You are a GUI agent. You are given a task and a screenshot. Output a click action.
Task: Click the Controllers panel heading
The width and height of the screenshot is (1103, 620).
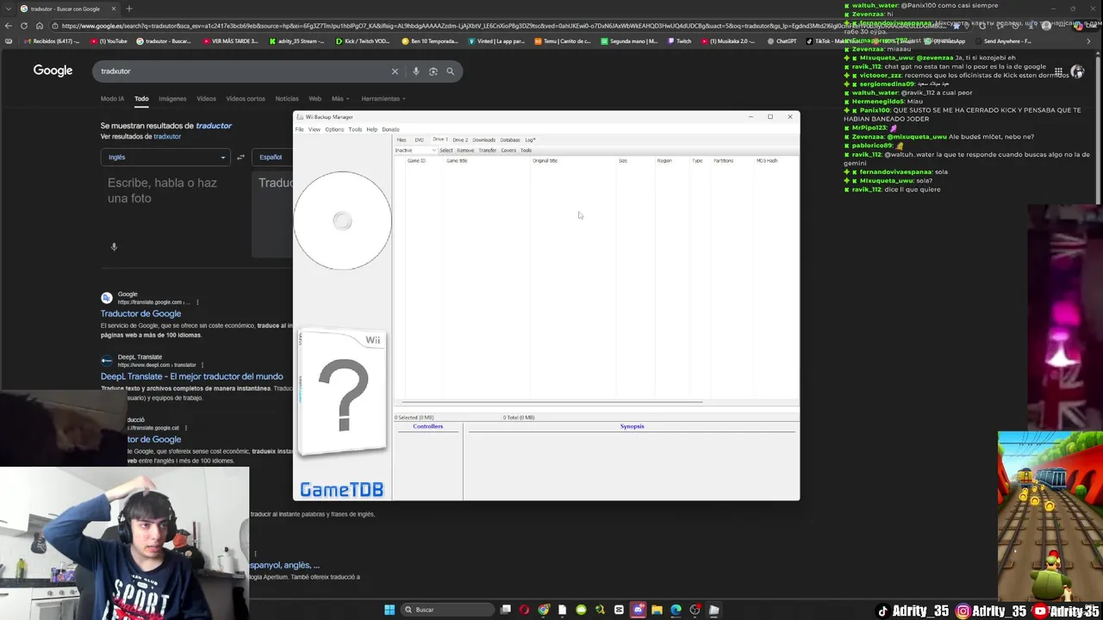pyautogui.click(x=427, y=426)
